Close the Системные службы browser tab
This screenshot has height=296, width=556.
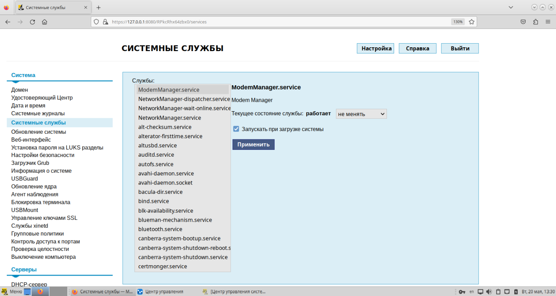pyautogui.click(x=86, y=8)
